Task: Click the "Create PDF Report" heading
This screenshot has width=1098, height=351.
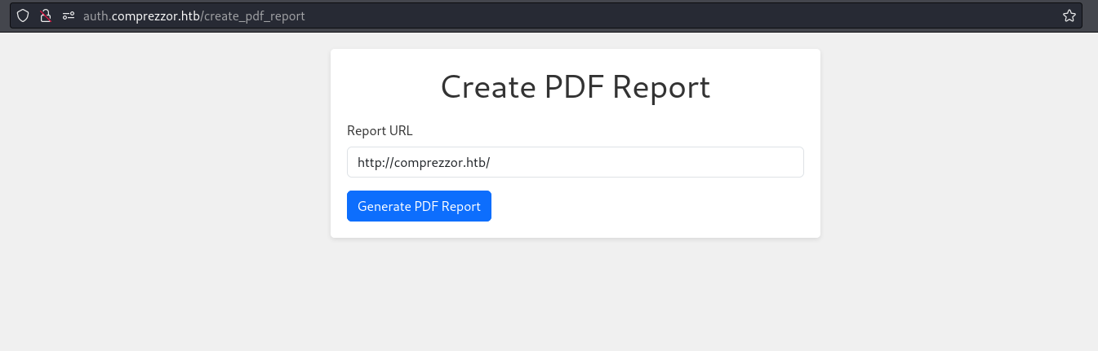Action: tap(575, 87)
